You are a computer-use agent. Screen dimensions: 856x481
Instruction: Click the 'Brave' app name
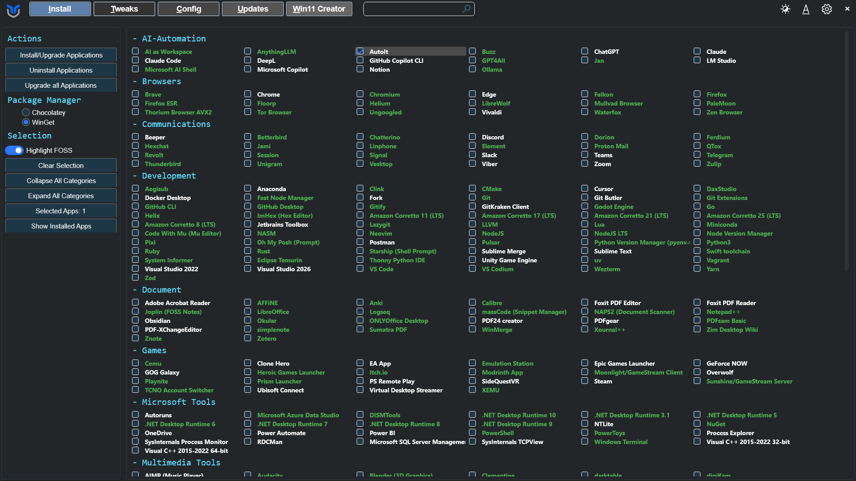(153, 94)
